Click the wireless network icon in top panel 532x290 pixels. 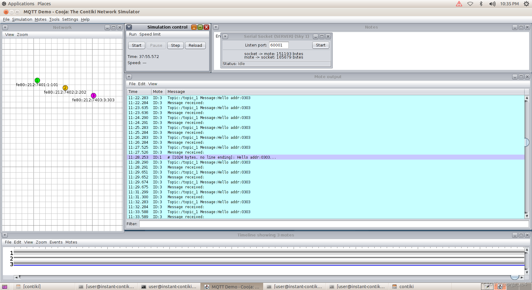(x=470, y=3)
